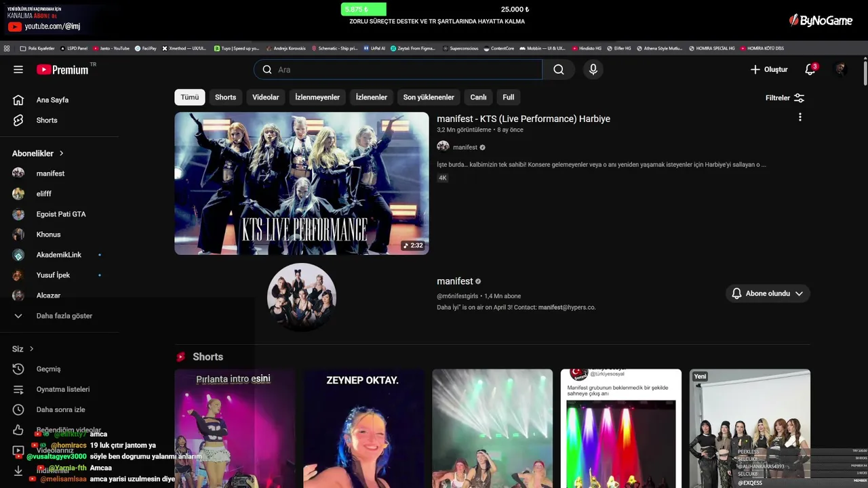Screen dimensions: 868x488
Task: Select the Videolar filter chip
Action: coord(265,98)
